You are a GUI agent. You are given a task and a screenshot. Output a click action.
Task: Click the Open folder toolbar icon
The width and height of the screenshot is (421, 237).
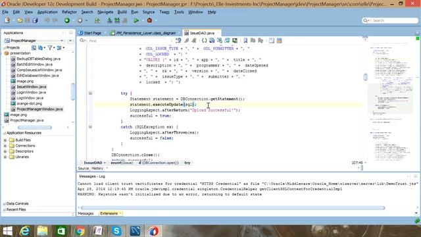coord(20,20)
